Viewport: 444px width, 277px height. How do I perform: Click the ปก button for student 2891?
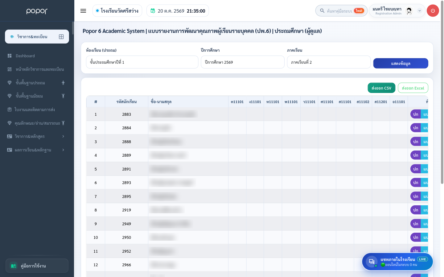[416, 169]
